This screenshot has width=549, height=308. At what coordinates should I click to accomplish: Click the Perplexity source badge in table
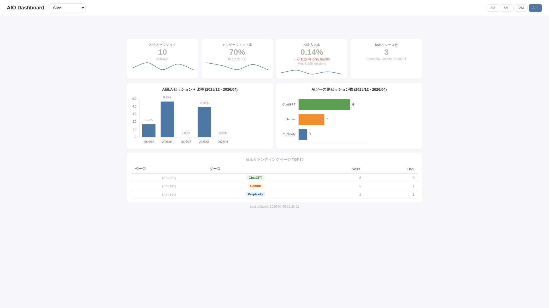pos(255,194)
